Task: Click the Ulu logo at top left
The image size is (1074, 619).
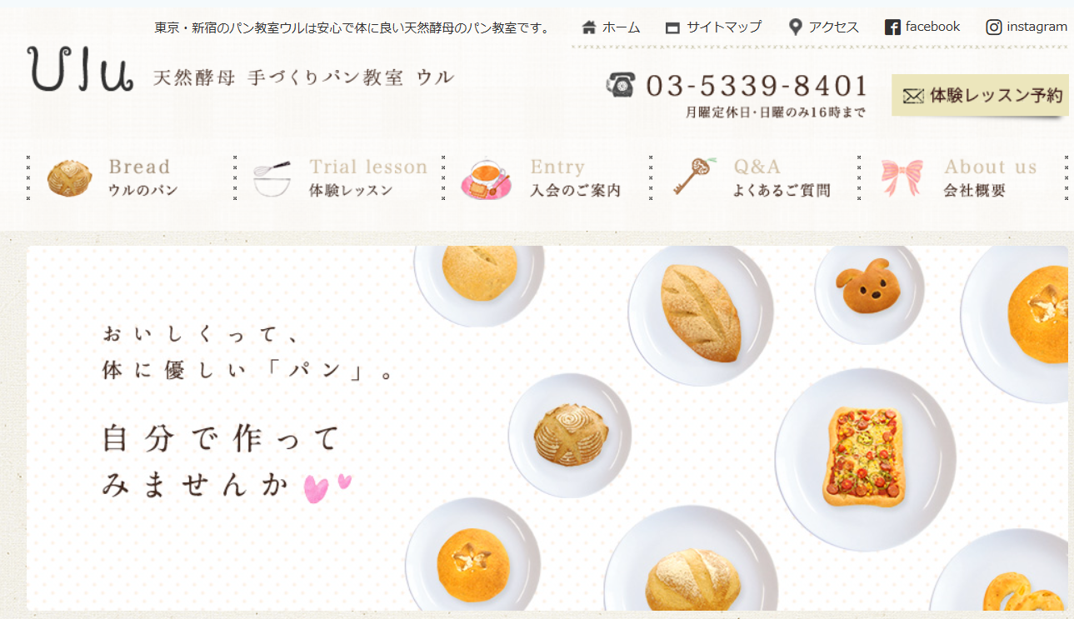Action: tap(80, 68)
